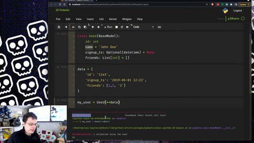
Task: Paste cells below via the toolbar icon
Action: tap(85, 27)
